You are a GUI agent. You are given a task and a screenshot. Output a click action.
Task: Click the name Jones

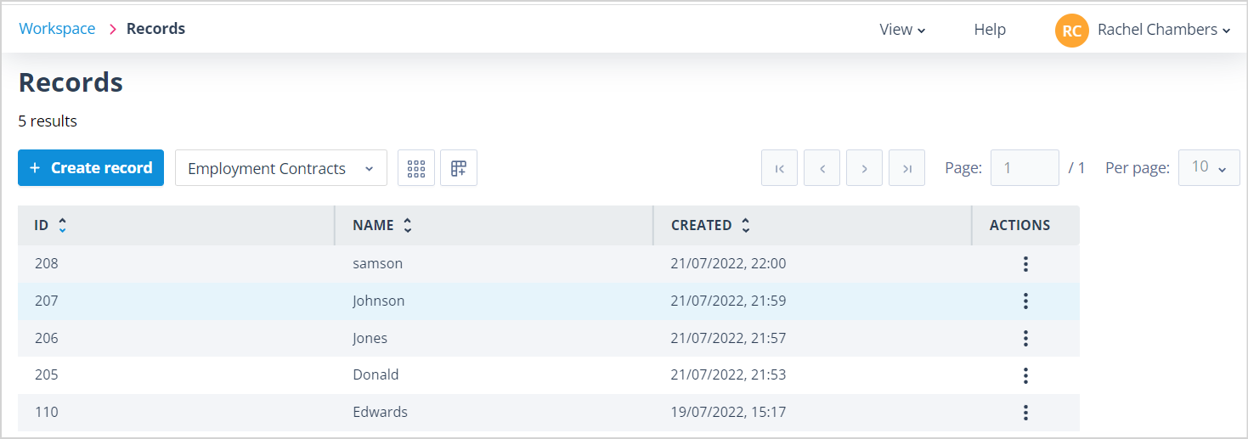pyautogui.click(x=370, y=338)
